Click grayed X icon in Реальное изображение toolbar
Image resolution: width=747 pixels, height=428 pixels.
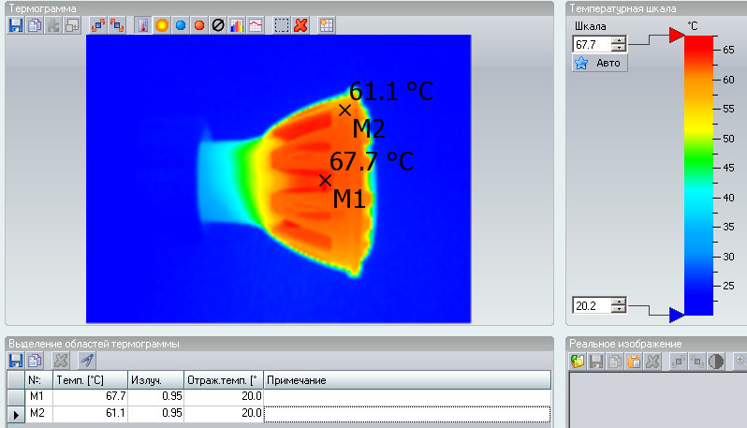pos(652,362)
